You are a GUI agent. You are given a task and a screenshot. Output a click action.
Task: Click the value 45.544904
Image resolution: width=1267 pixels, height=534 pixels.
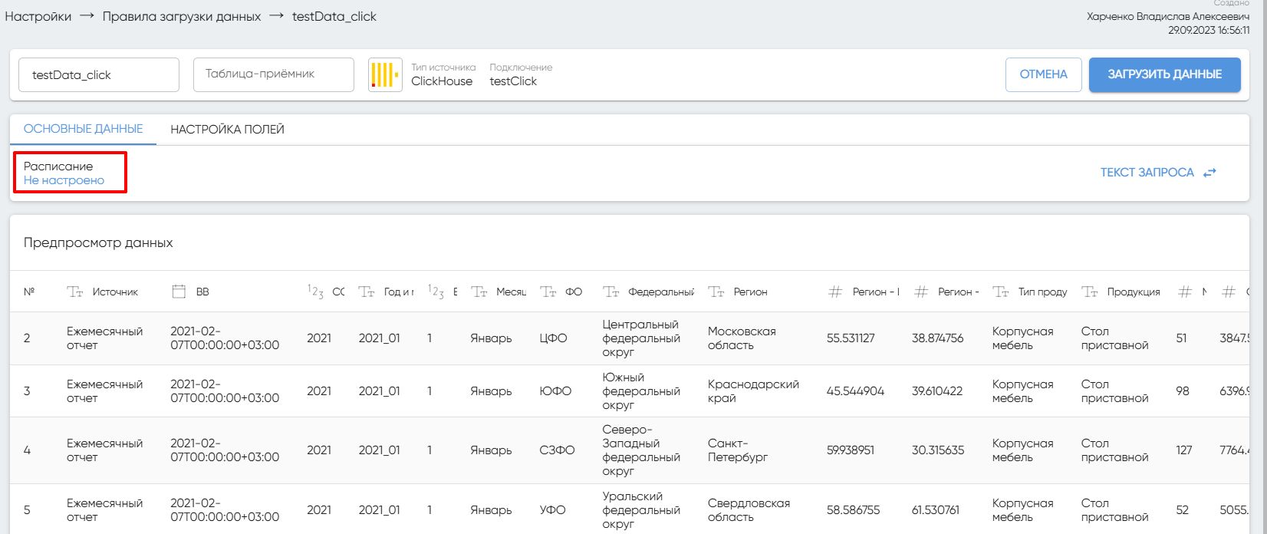(x=855, y=391)
